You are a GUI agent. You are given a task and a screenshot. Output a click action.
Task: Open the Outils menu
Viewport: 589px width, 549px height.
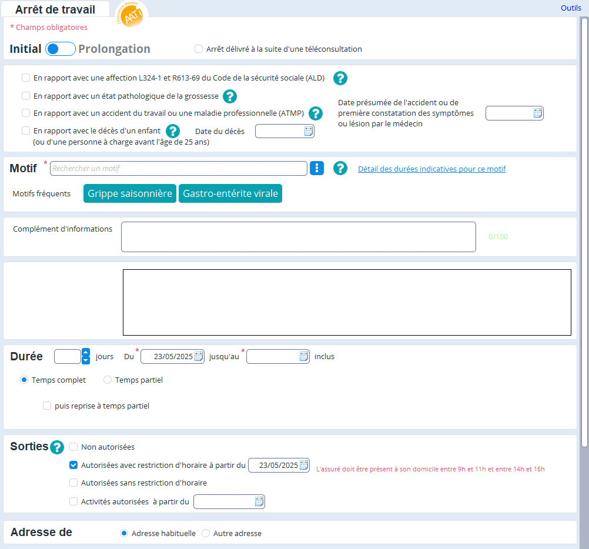570,8
